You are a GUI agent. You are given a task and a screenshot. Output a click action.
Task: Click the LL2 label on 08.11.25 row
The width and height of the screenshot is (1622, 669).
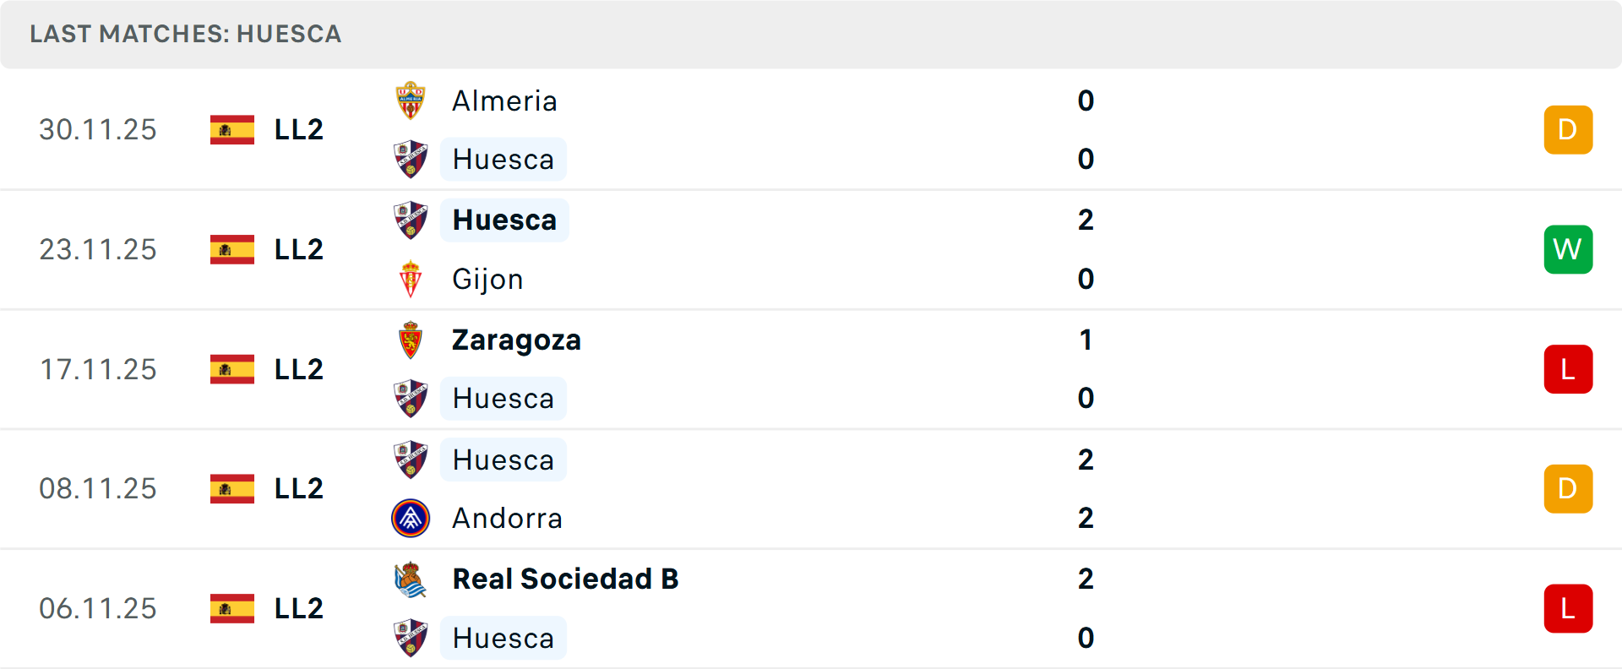coord(299,488)
